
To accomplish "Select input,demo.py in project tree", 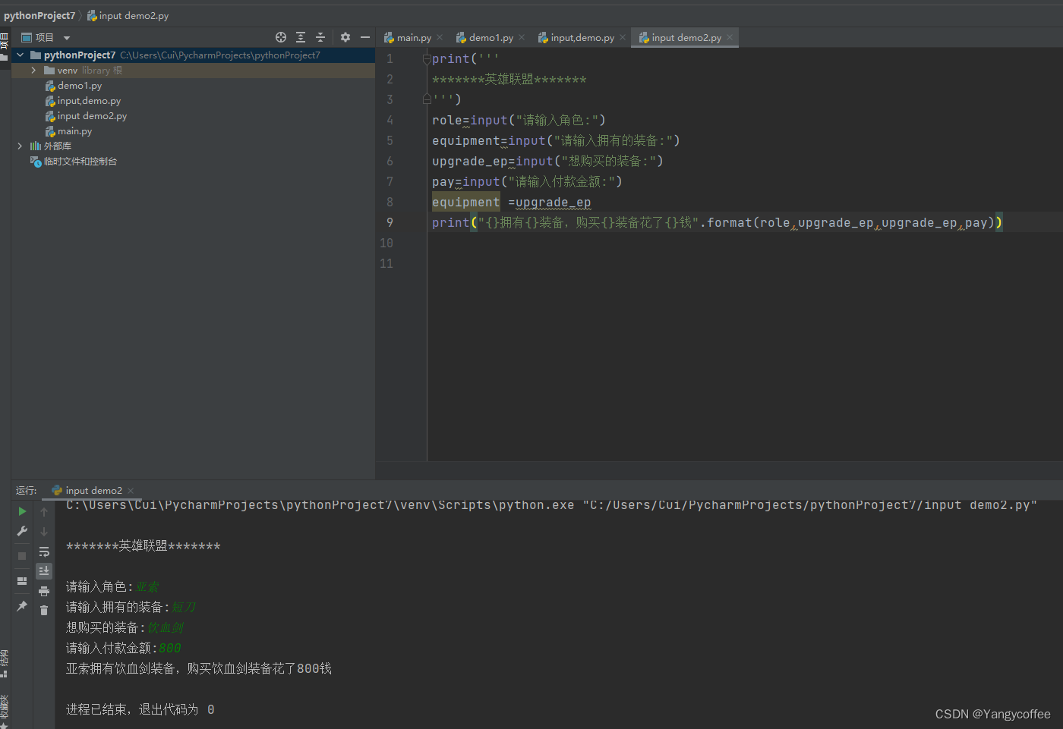I will [89, 101].
